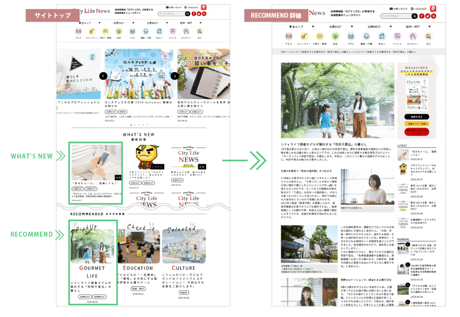Click the Facebook icon on the site top page
Screen dimensions: 460x317
(x=194, y=14)
